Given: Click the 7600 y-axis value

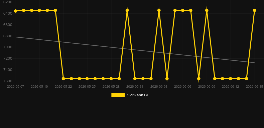Looking at the screenshot, I should point(8,81).
